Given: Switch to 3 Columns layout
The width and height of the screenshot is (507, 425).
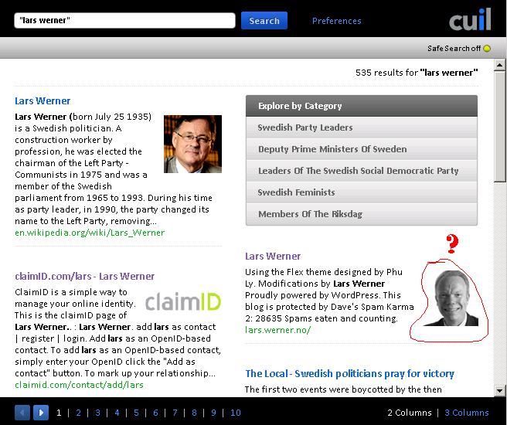Looking at the screenshot, I should [467, 413].
